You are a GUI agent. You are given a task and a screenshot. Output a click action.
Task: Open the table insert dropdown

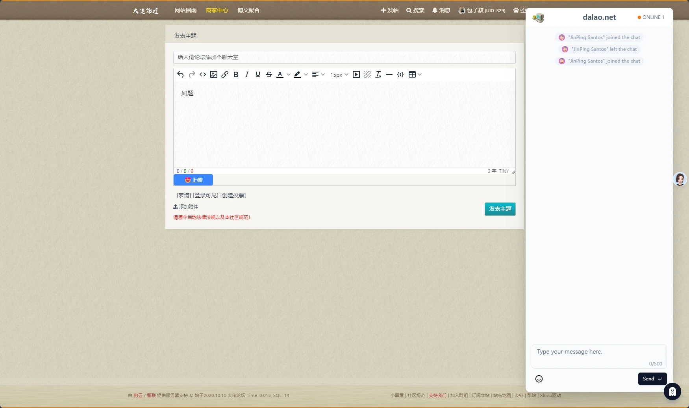click(415, 74)
